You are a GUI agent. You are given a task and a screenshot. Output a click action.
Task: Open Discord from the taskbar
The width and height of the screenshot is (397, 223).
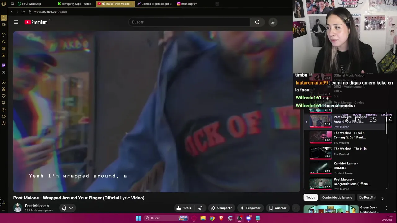(x=248, y=218)
